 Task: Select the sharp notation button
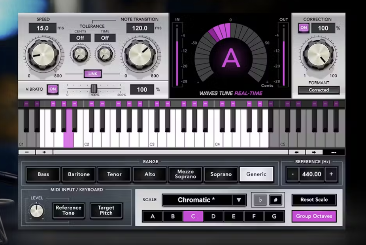pyautogui.click(x=275, y=200)
